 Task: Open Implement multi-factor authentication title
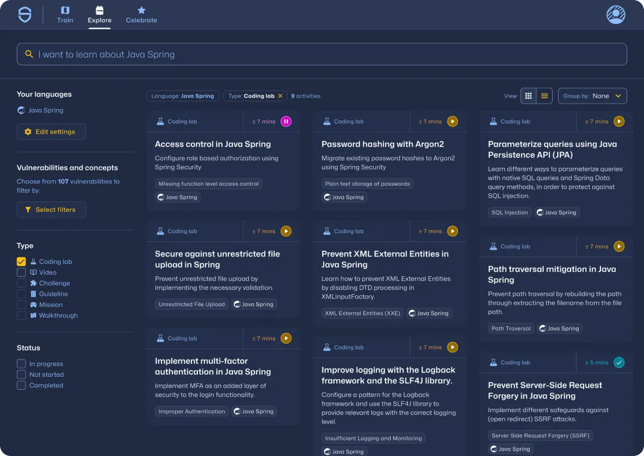point(213,366)
